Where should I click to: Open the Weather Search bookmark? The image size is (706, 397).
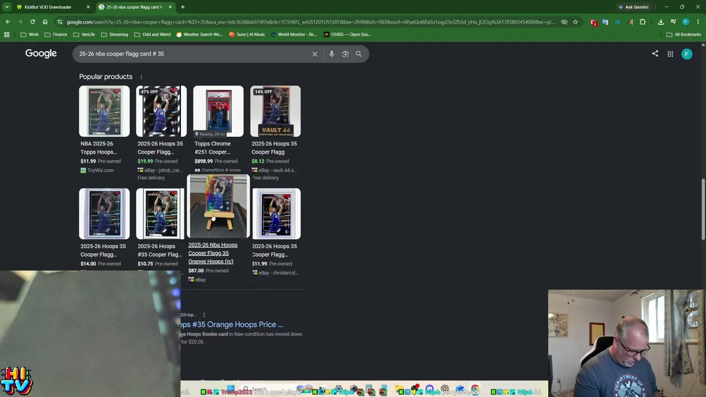[x=199, y=34]
